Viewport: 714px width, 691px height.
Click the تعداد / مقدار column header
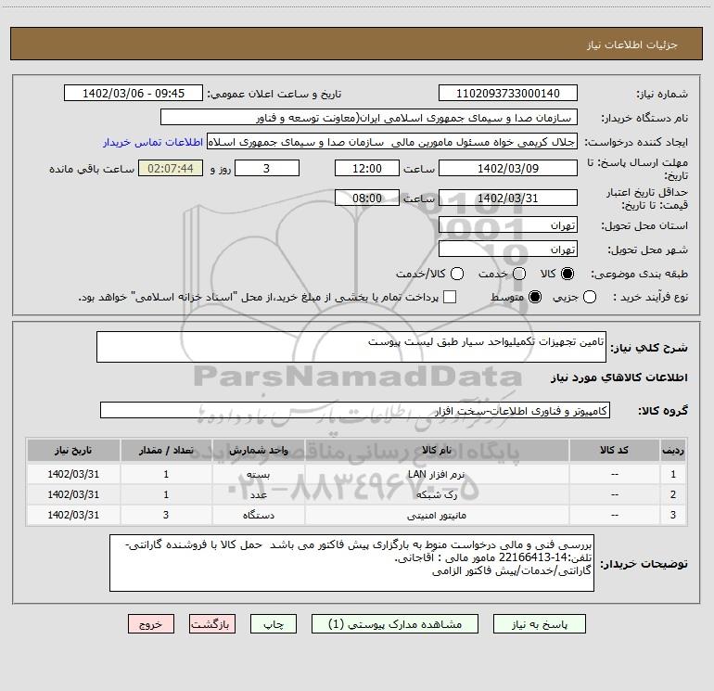(x=166, y=450)
